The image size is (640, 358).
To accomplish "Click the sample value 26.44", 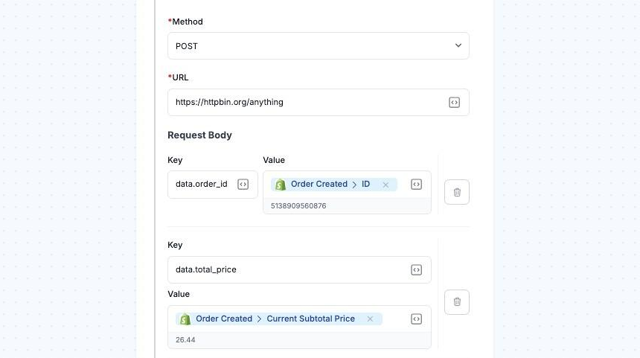I will pos(186,340).
